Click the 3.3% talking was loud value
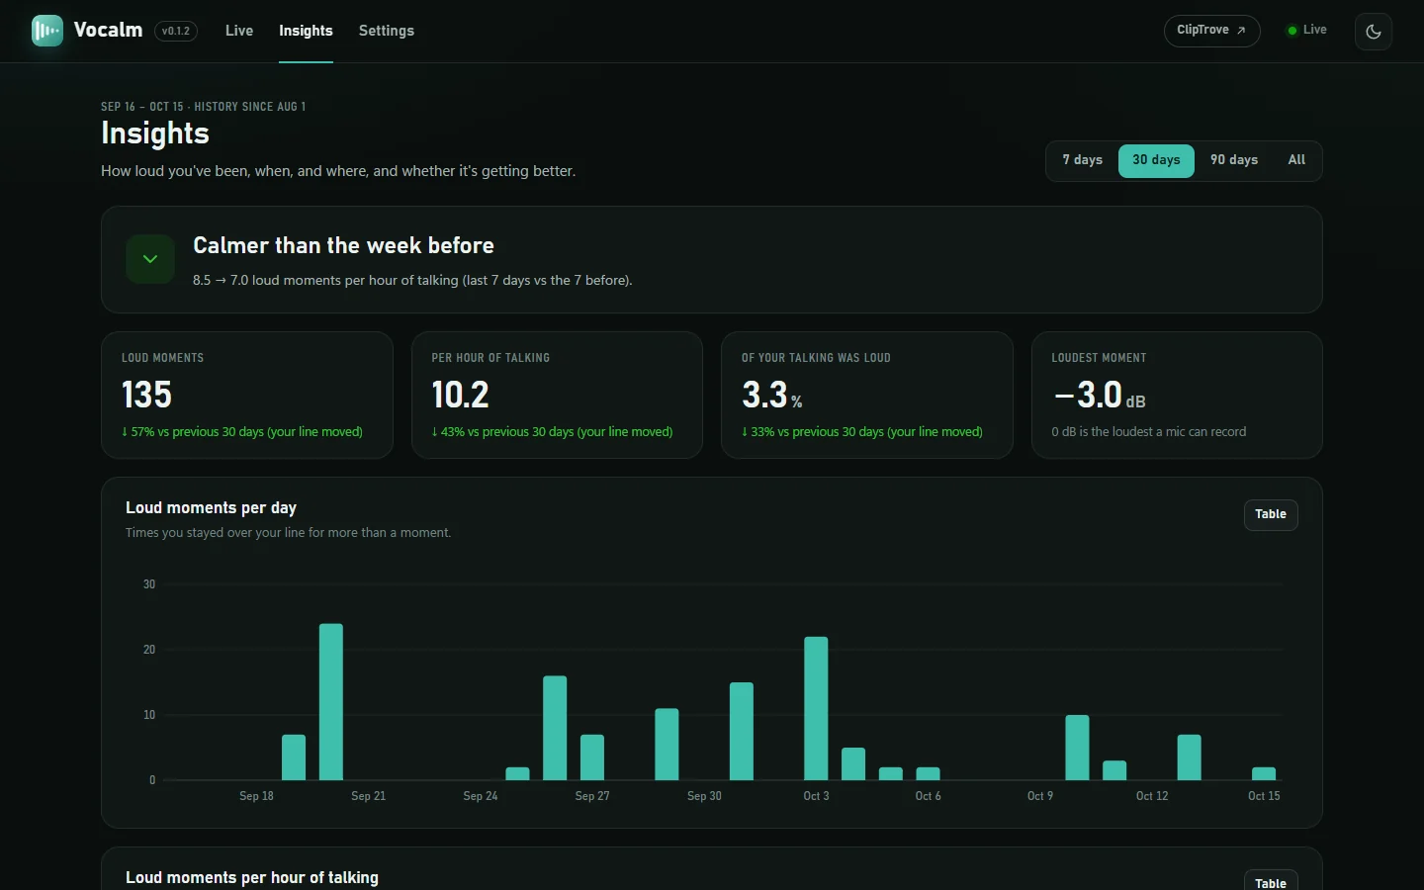Viewport: 1424px width, 890px height. point(772,396)
